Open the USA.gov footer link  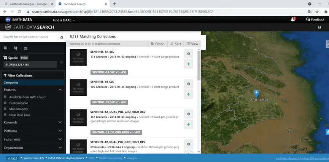(x=132, y=158)
